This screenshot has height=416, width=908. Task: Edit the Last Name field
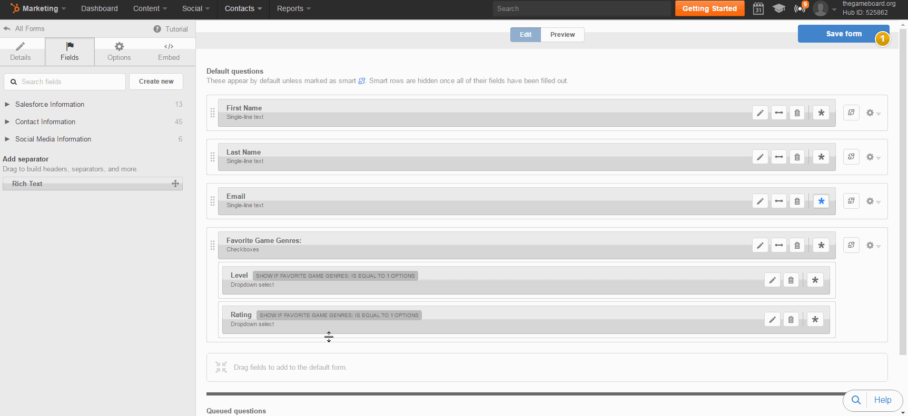pos(760,157)
